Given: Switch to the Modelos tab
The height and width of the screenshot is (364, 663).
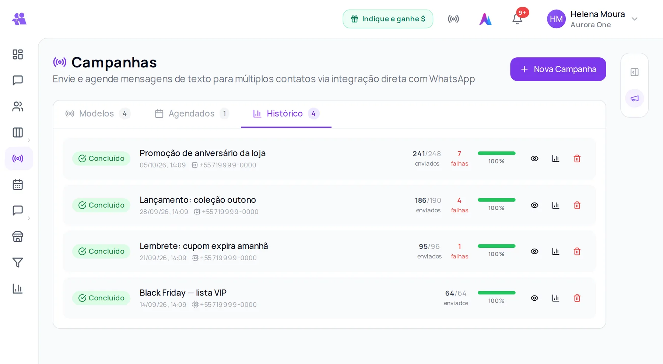Looking at the screenshot, I should pyautogui.click(x=98, y=114).
